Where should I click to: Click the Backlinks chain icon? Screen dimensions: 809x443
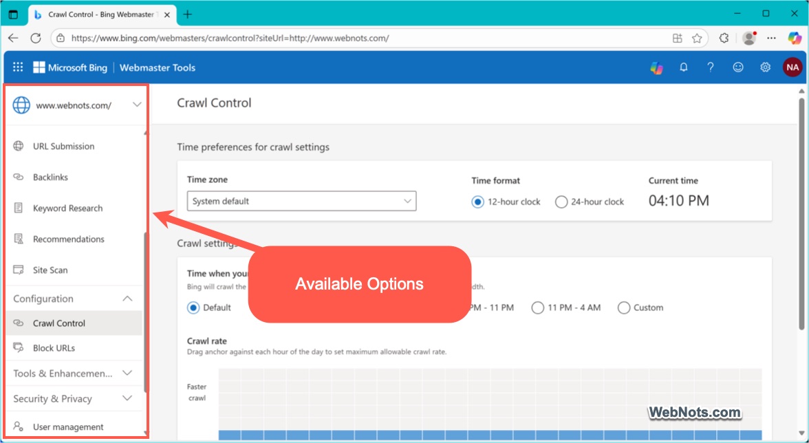tap(19, 177)
